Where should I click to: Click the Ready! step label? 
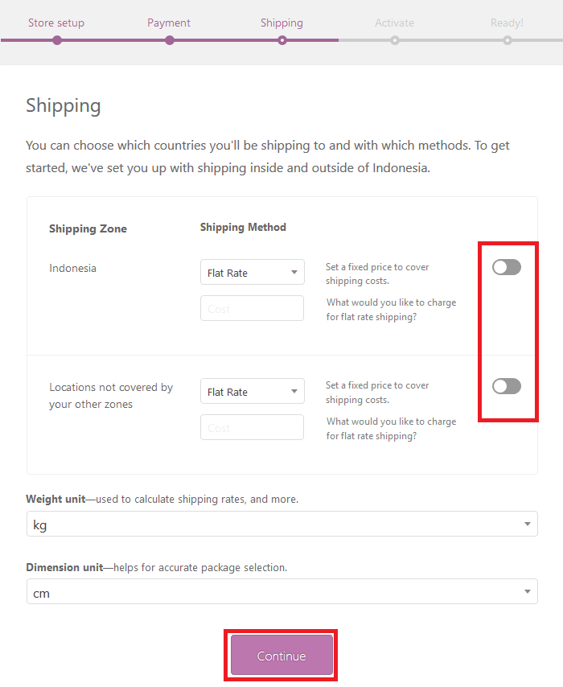(x=507, y=23)
